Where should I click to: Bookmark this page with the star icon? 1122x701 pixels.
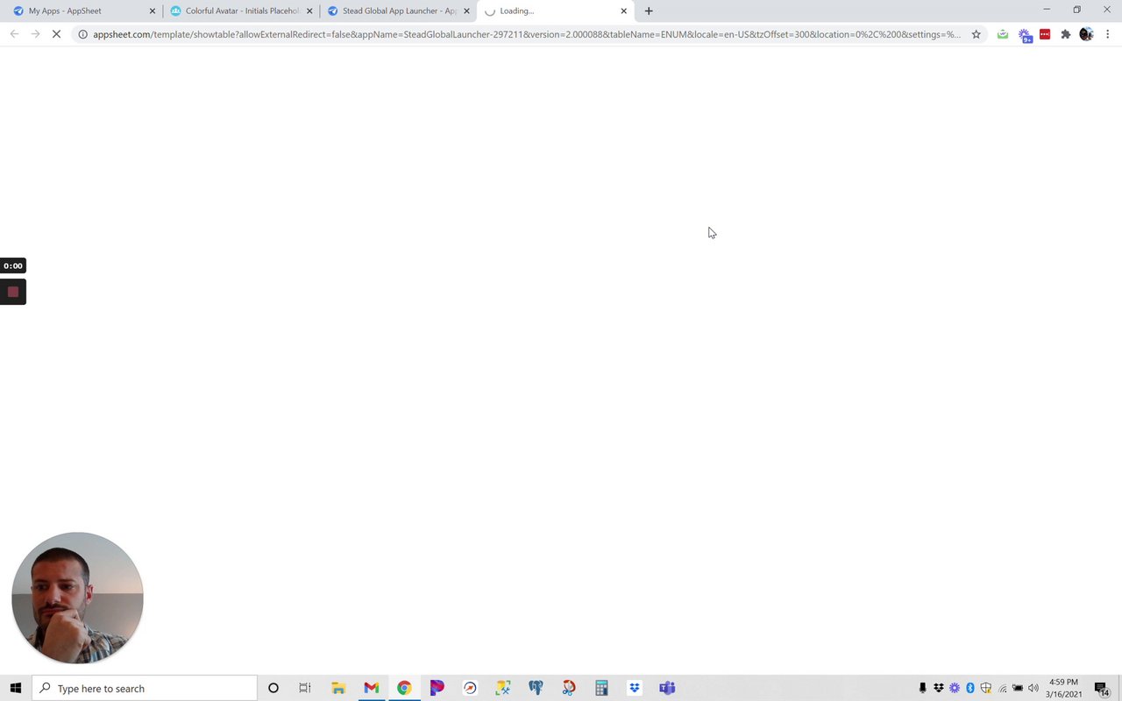click(x=976, y=34)
